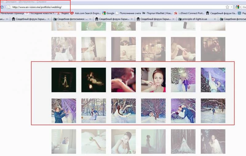The height and width of the screenshot is (156, 246).
Task: Open red close-up hands thumbnail
Action: pos(124,80)
